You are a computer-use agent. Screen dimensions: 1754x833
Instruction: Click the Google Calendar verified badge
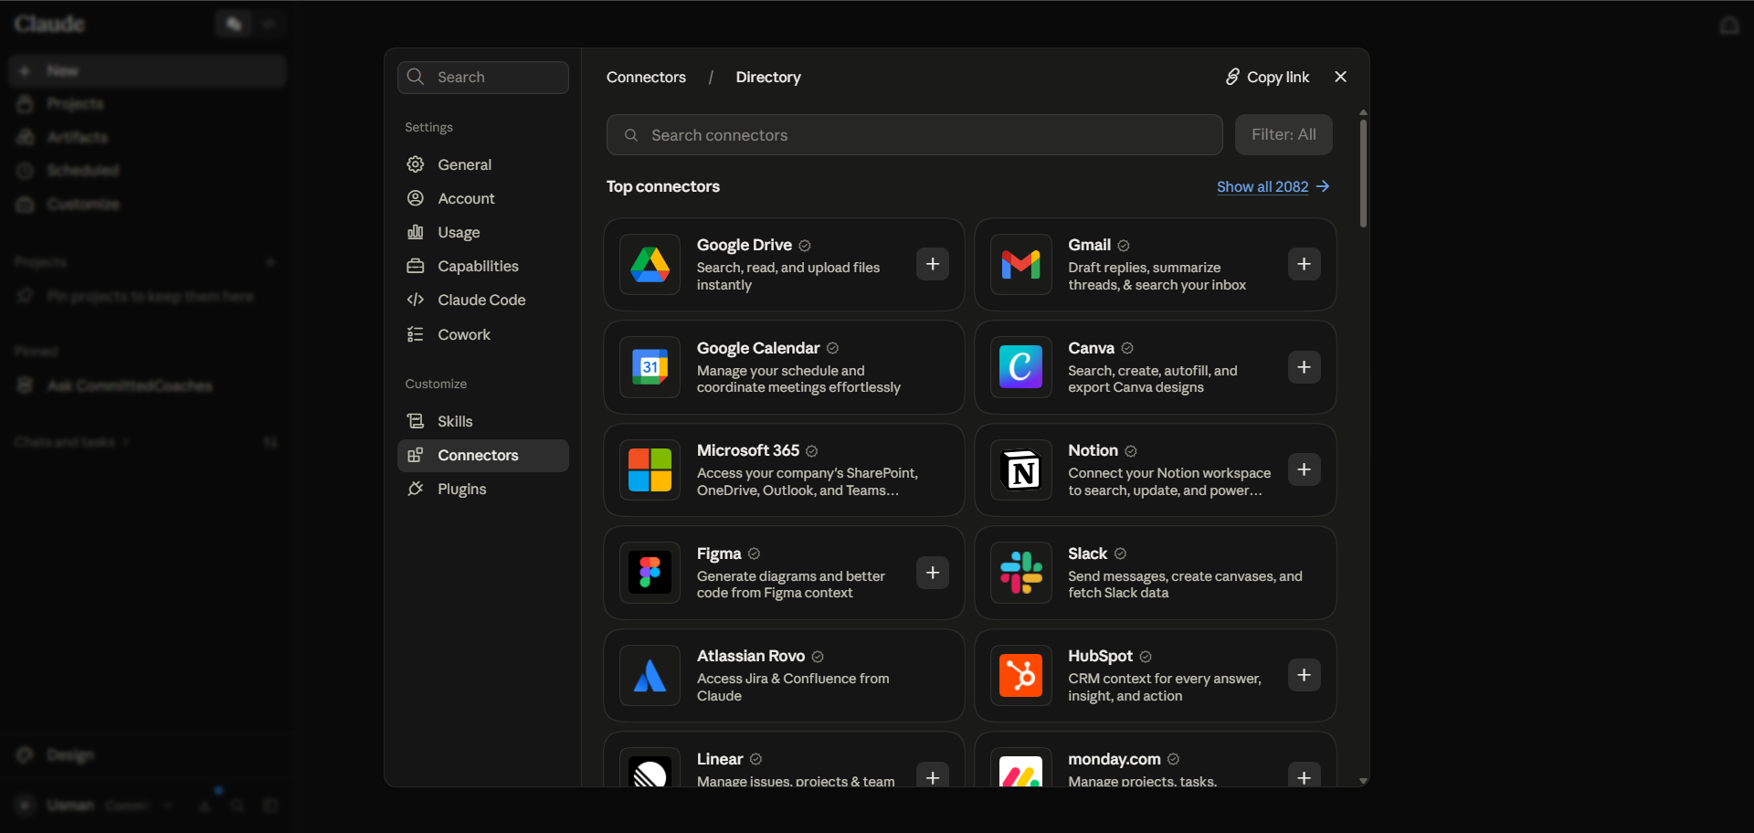click(x=832, y=348)
